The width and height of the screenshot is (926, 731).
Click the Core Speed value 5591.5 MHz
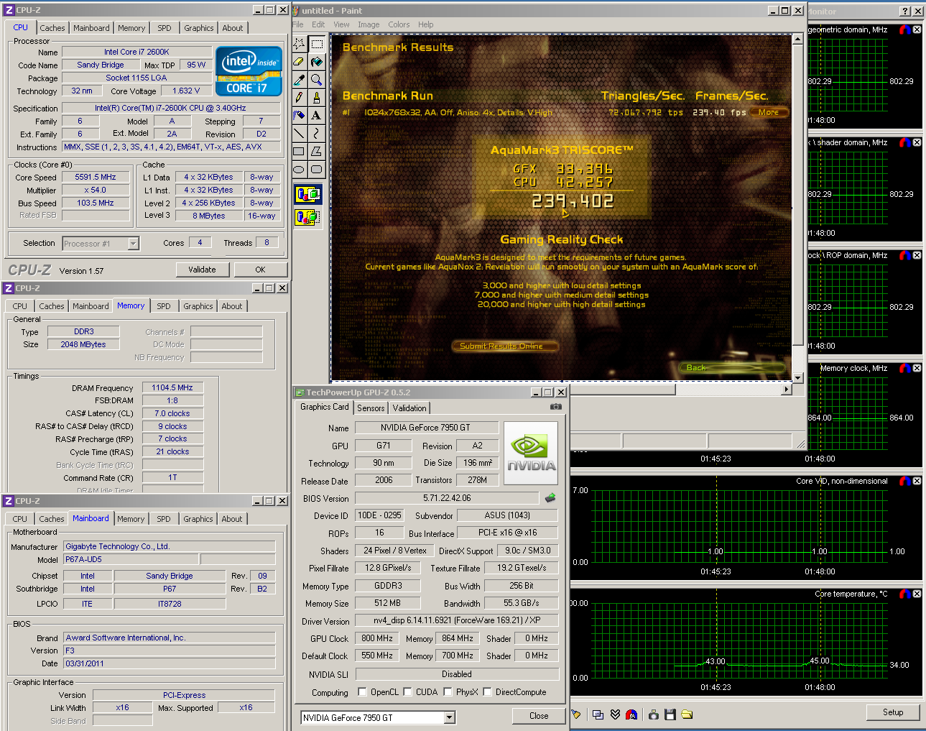coord(96,177)
